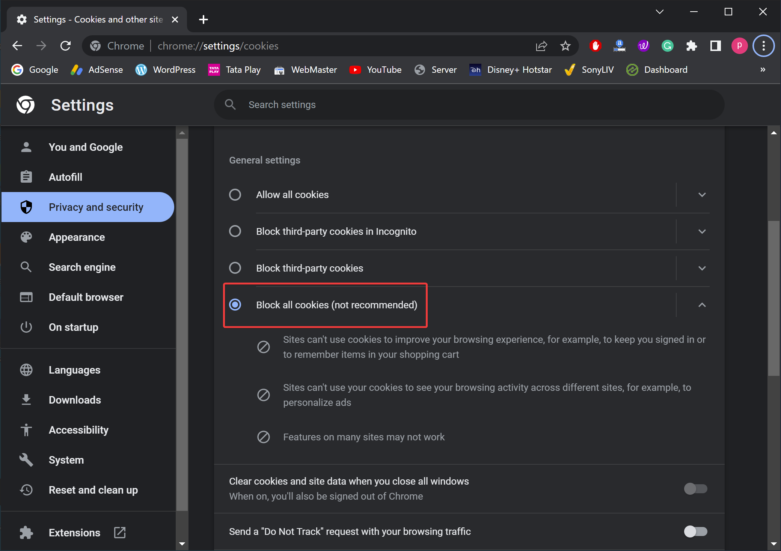Open the Extensions sidebar link
781x551 pixels.
tap(88, 533)
